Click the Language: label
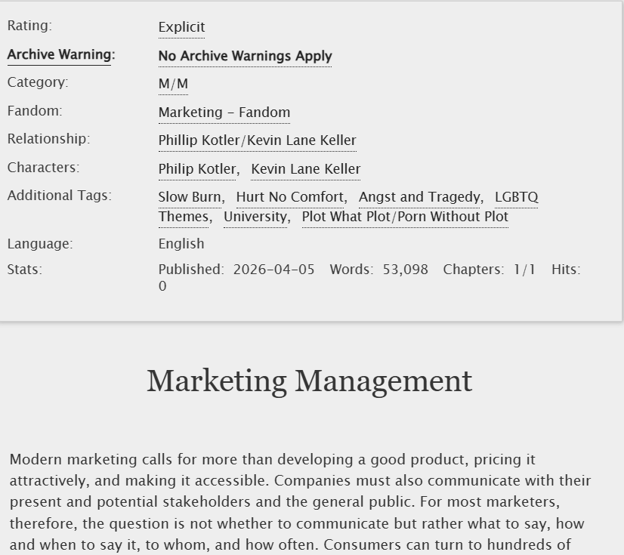 click(40, 243)
